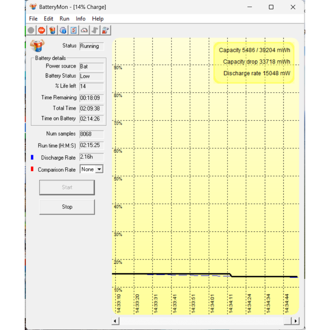The image size is (330, 330).
Task: Click the rightmost toolbar icon with red X
Action: pos(106,31)
